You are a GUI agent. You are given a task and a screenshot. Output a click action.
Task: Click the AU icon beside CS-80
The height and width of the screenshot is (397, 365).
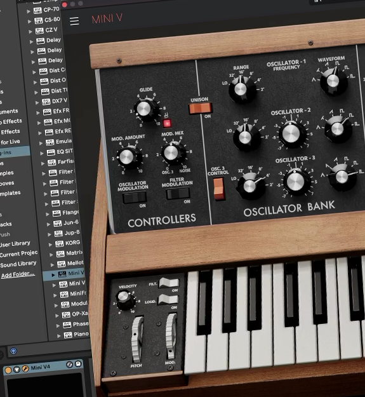pyautogui.click(x=39, y=21)
